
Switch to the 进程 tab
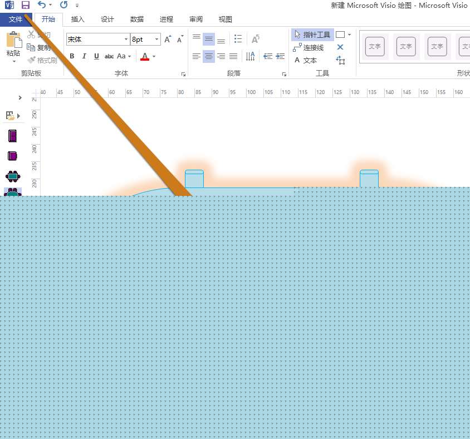(x=167, y=19)
